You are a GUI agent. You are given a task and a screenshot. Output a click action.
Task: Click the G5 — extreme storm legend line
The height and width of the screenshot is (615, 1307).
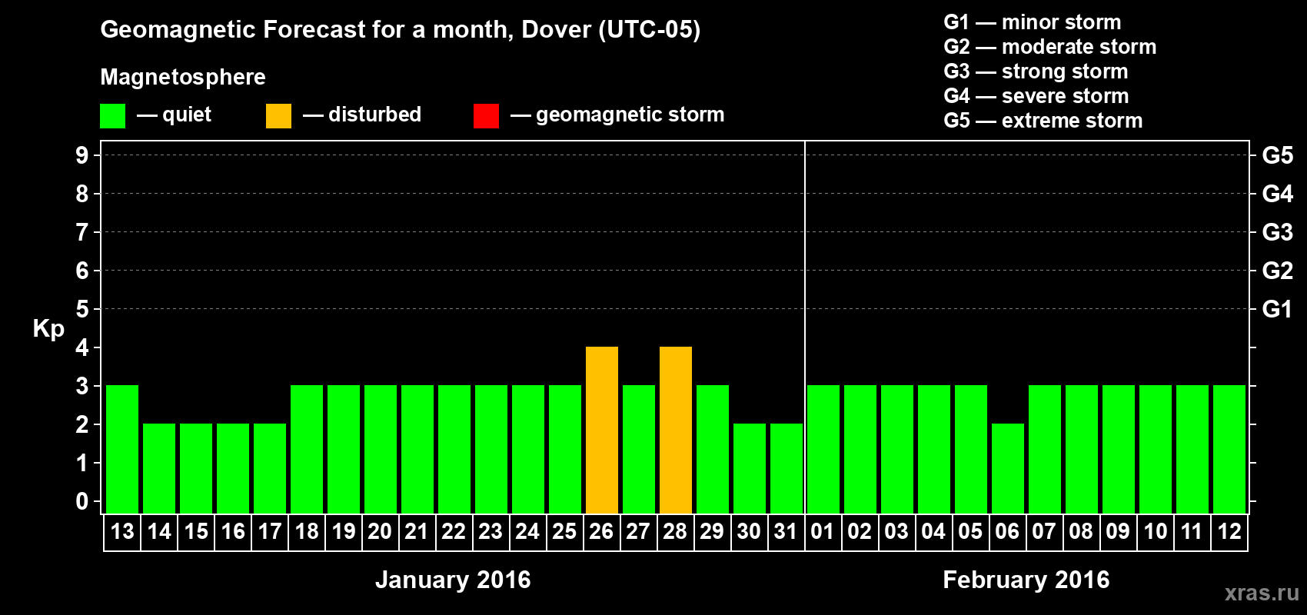1043,121
